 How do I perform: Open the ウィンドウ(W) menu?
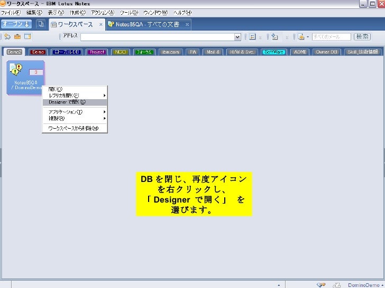coord(155,13)
